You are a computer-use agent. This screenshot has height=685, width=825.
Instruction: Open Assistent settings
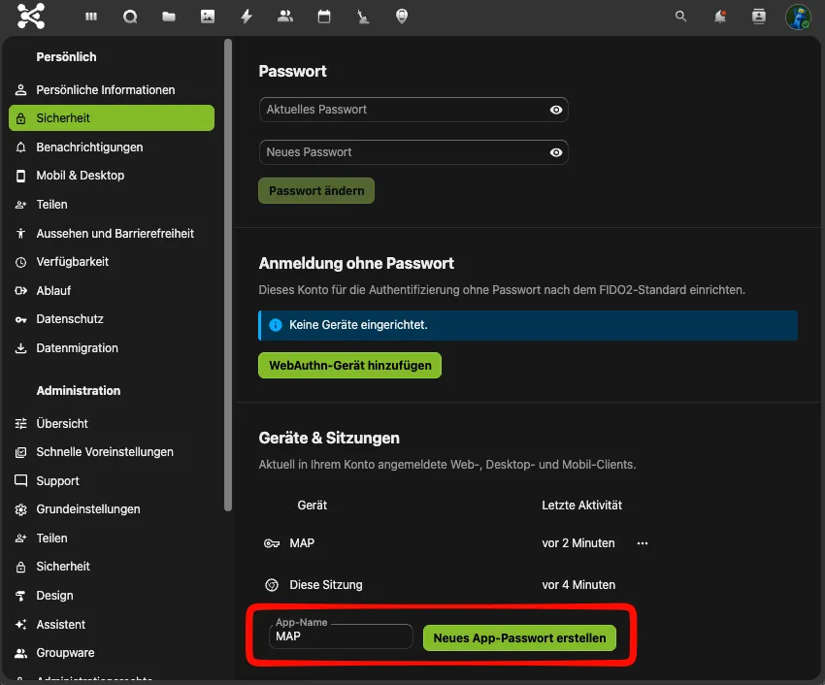112,625
